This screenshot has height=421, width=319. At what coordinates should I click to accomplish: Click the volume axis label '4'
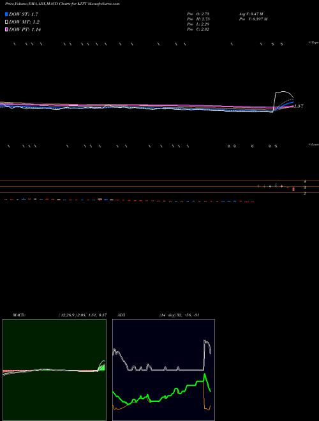(x=305, y=182)
